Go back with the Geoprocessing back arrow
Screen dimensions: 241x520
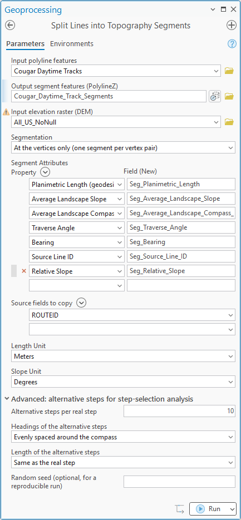pos(10,25)
